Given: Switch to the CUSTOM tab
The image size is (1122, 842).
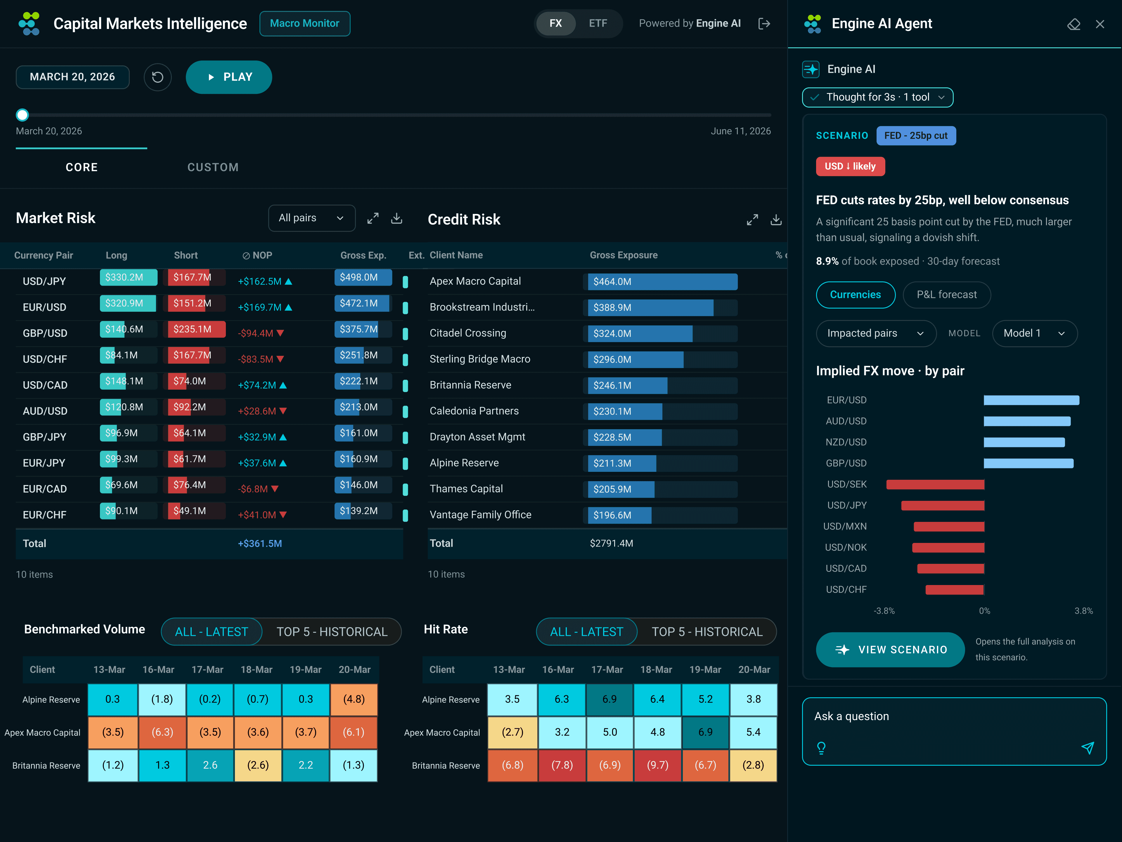Looking at the screenshot, I should [213, 168].
